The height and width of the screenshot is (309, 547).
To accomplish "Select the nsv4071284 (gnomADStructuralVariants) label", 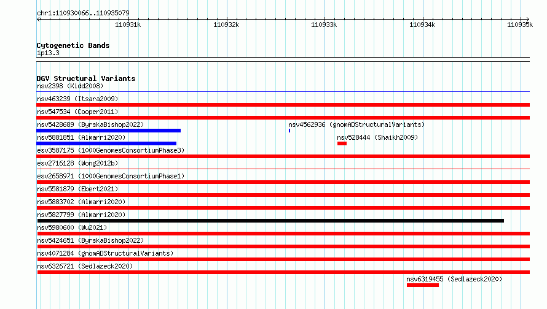I will [105, 253].
